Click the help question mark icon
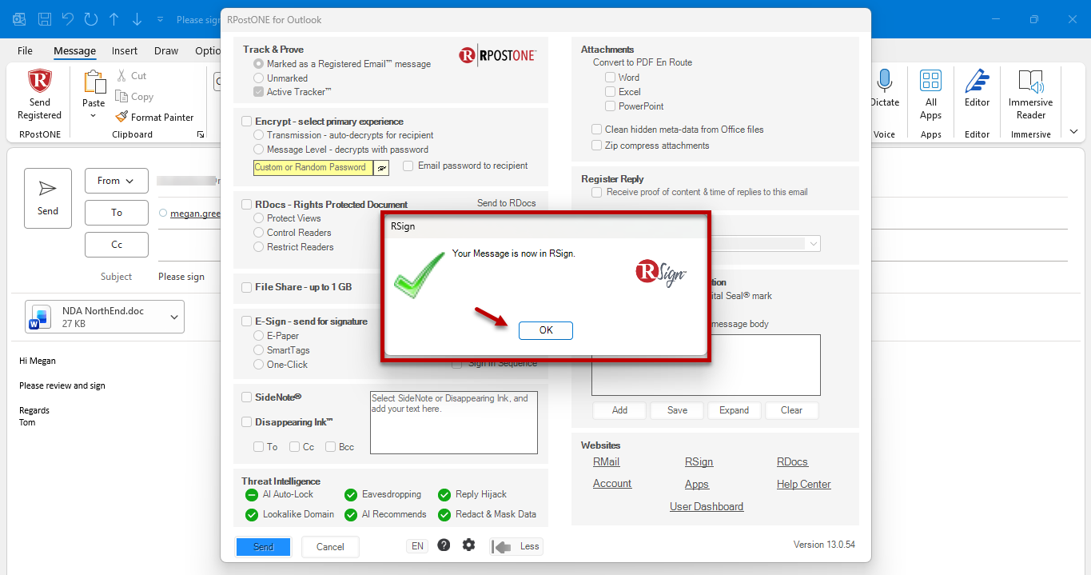Screen dimensions: 1091x575 pyautogui.click(x=444, y=545)
